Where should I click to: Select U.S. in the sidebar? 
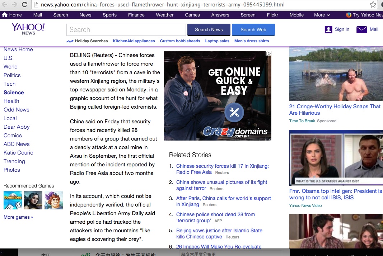pos(9,58)
